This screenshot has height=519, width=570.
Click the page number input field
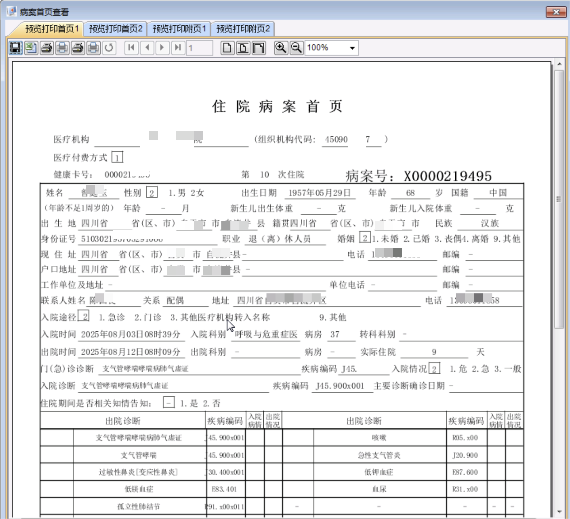[x=199, y=48]
